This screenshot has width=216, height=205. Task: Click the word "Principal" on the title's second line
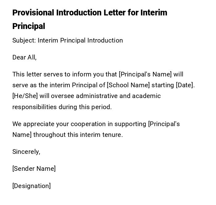[x=29, y=27]
